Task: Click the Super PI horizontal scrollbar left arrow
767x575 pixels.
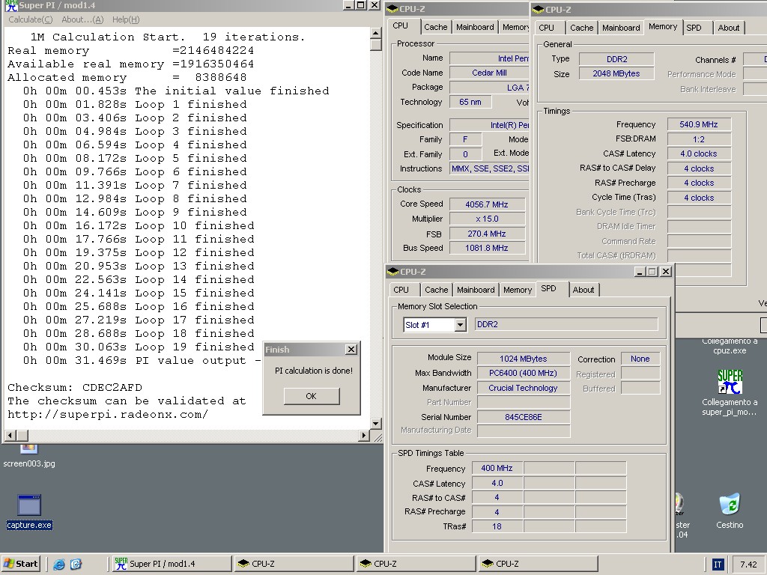Action: 10,435
